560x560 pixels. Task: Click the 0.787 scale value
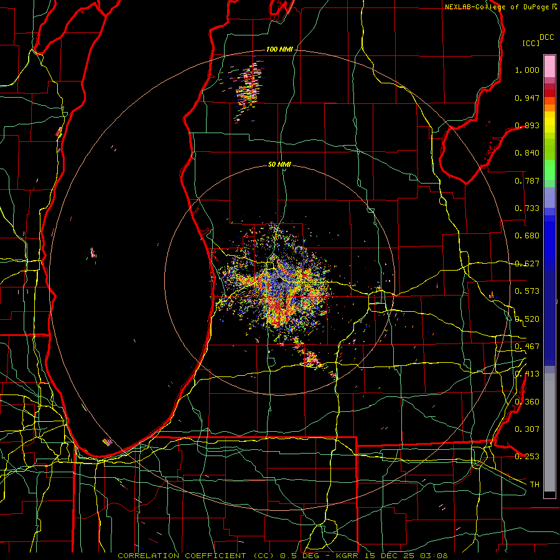click(527, 180)
